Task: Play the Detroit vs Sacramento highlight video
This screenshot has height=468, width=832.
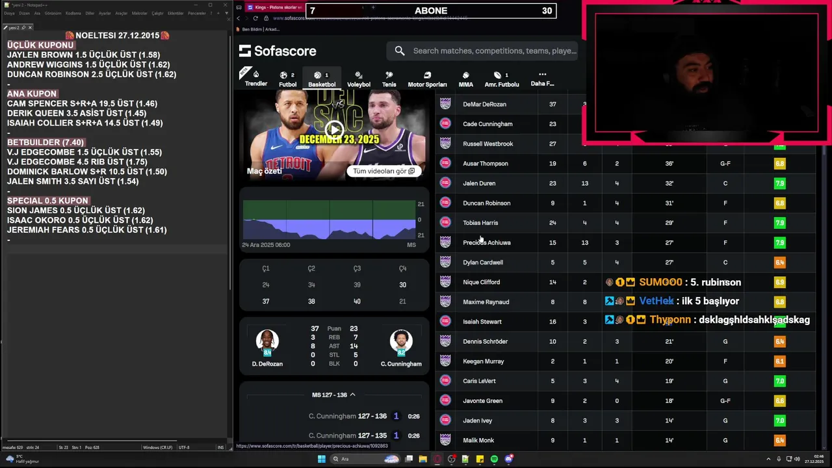Action: [x=334, y=129]
